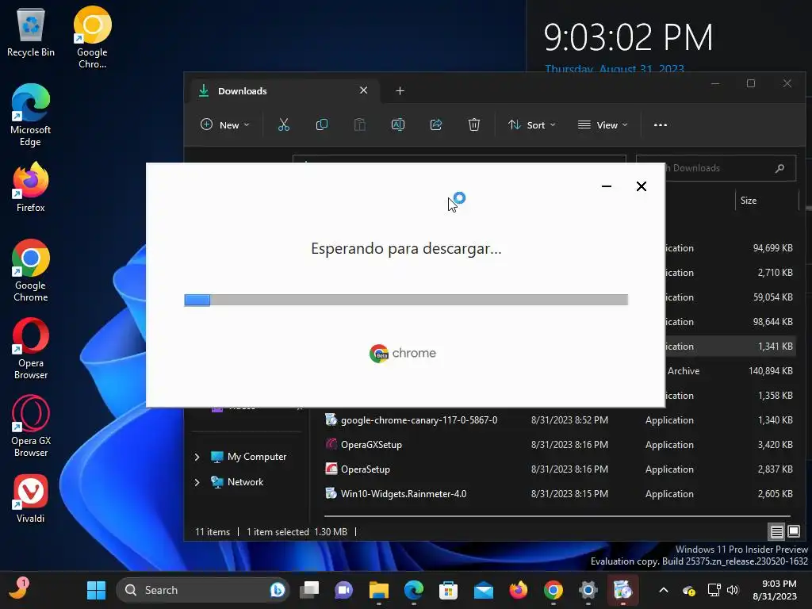Open Chat camera icon on taskbar
The width and height of the screenshot is (812, 609).
pos(344,590)
